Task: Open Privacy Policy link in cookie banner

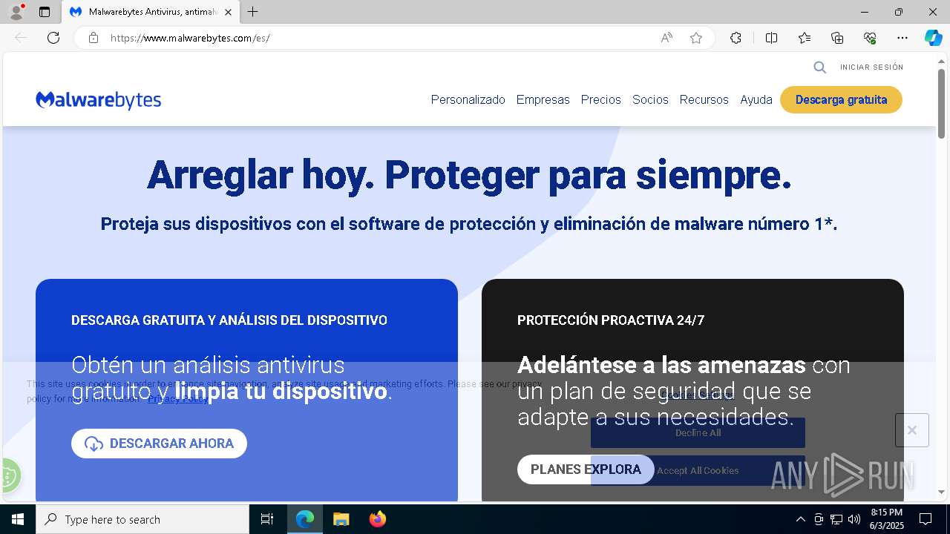Action: [x=178, y=399]
